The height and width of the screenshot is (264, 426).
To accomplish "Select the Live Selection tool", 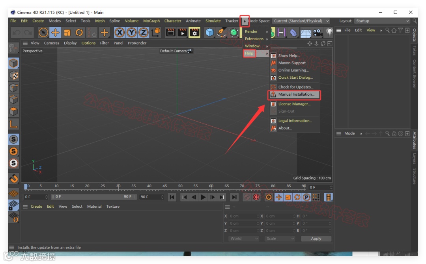I will (43, 33).
